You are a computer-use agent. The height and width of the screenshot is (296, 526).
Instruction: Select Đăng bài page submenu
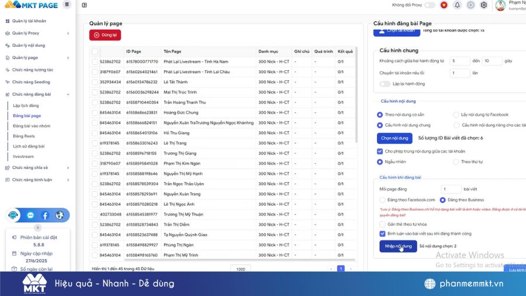(27, 116)
